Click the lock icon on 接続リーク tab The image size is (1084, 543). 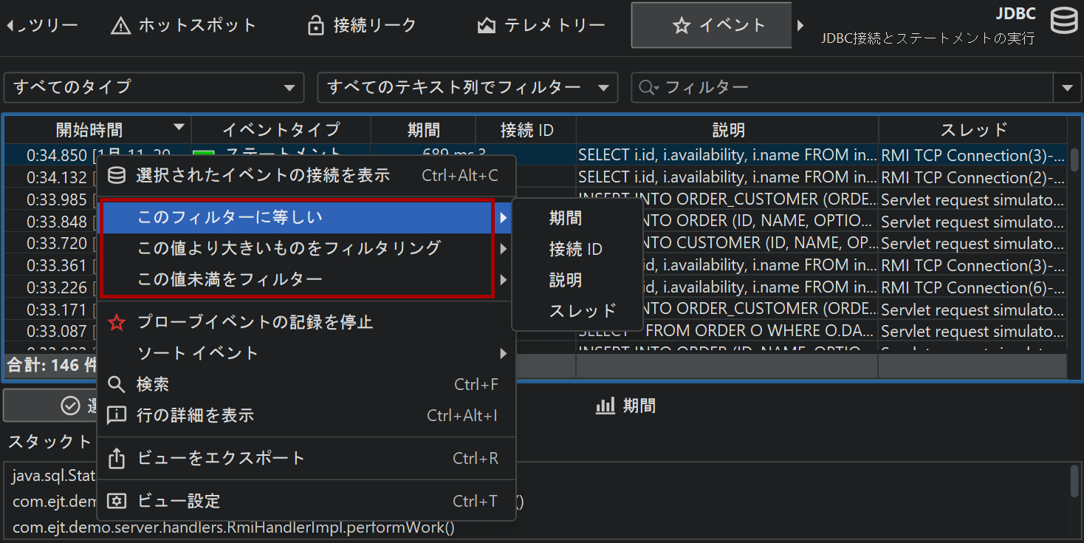[x=316, y=26]
